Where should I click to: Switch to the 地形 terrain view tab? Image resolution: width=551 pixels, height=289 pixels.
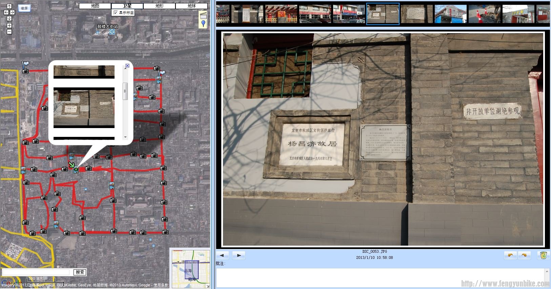click(159, 6)
